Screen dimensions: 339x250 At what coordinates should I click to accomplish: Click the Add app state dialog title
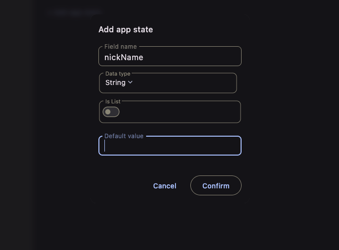[126, 30]
